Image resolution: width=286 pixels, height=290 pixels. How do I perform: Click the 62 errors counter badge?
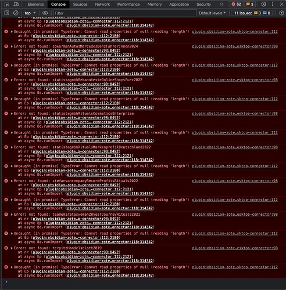click(x=237, y=4)
